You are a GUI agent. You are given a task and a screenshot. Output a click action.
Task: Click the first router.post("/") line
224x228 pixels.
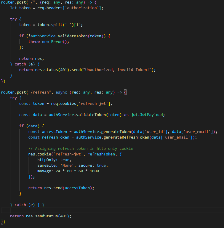point(49,2)
